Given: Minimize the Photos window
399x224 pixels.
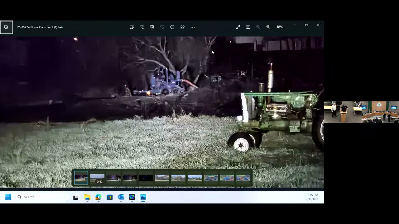Looking at the screenshot, I should click(x=295, y=25).
